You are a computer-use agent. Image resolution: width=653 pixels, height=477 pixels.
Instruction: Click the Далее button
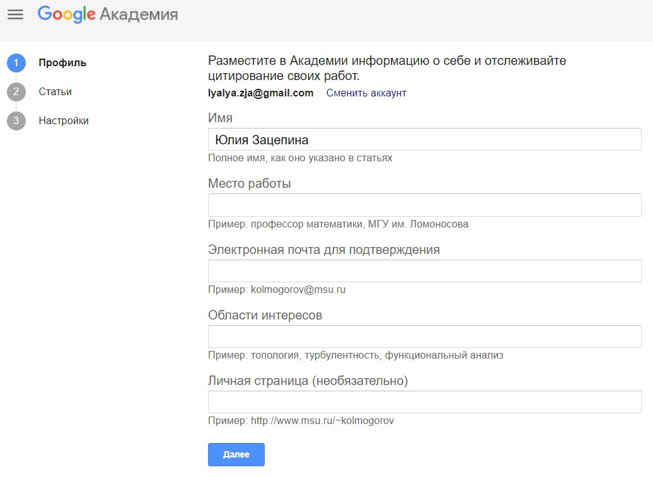[x=236, y=454]
